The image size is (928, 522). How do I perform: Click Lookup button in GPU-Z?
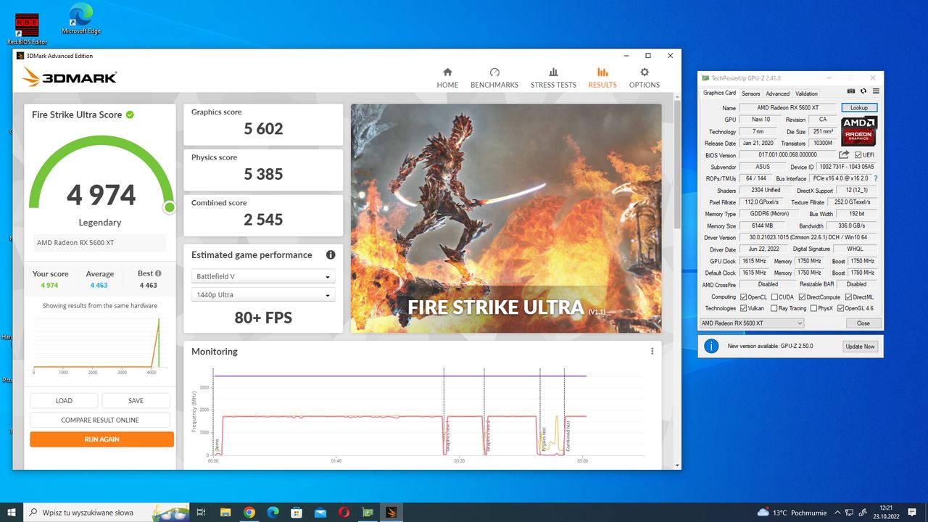tap(859, 107)
